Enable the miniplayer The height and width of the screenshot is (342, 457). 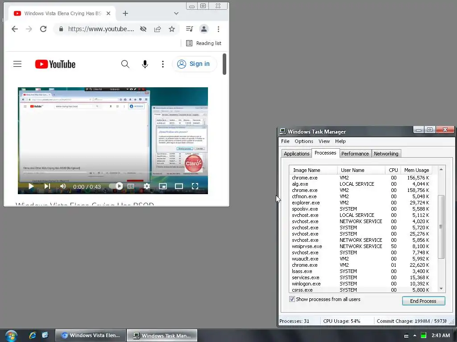click(x=163, y=187)
